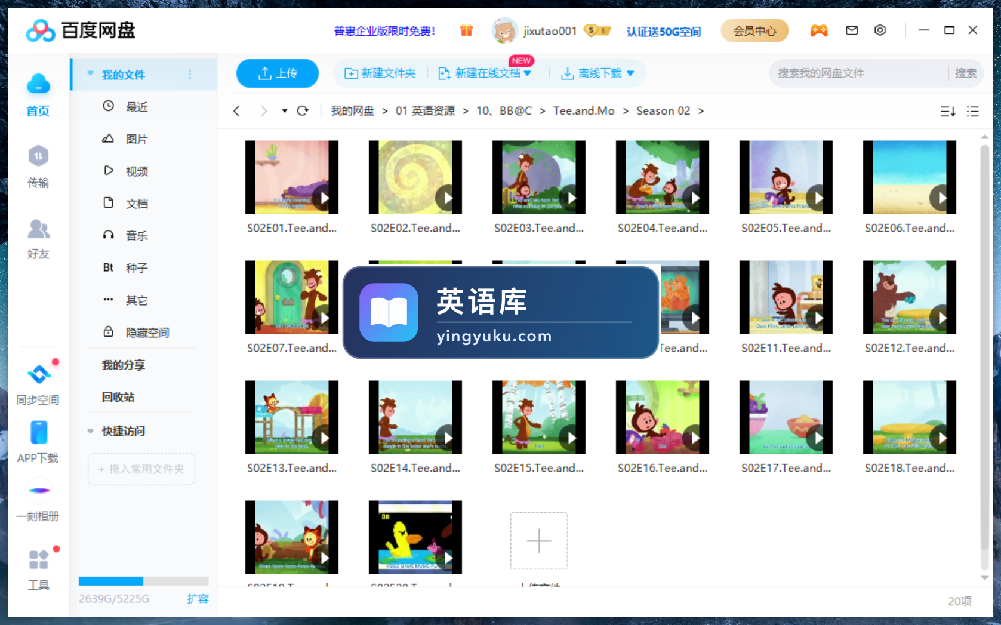Open thumbnail S02E17.Tee.and...
This screenshot has width=1001, height=625.
point(786,417)
